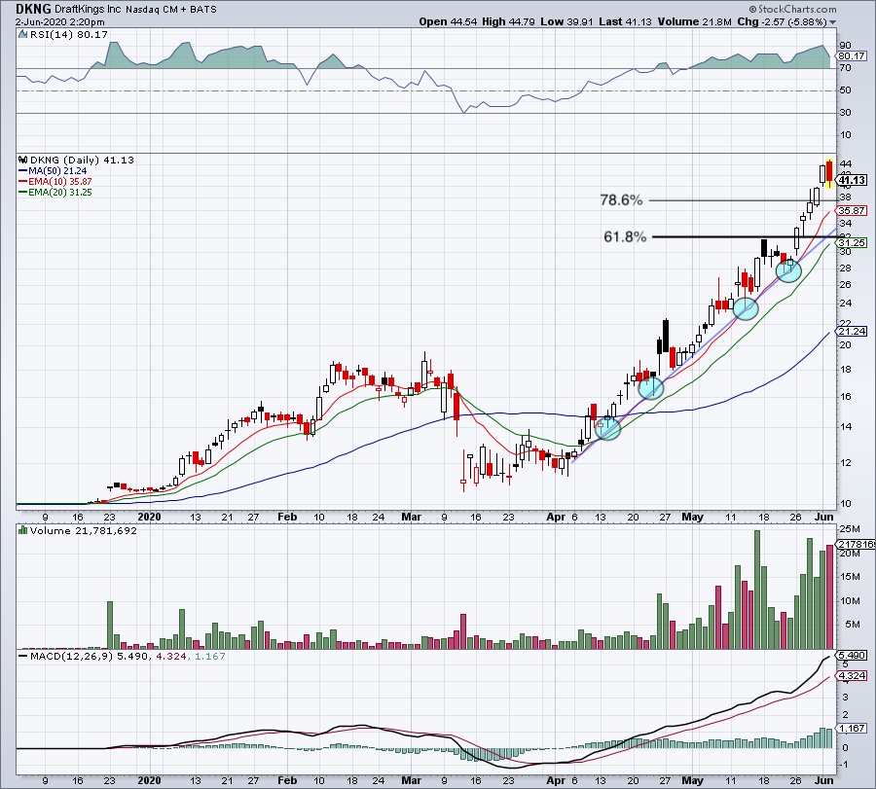Click the Open 44.54 value
876x789 pixels.
point(448,21)
